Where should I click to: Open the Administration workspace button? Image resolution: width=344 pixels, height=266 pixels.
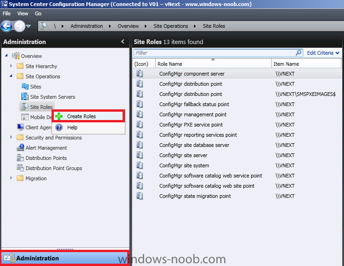point(65,258)
